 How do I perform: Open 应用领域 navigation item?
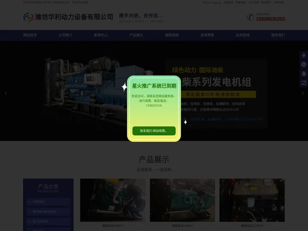point(243,35)
